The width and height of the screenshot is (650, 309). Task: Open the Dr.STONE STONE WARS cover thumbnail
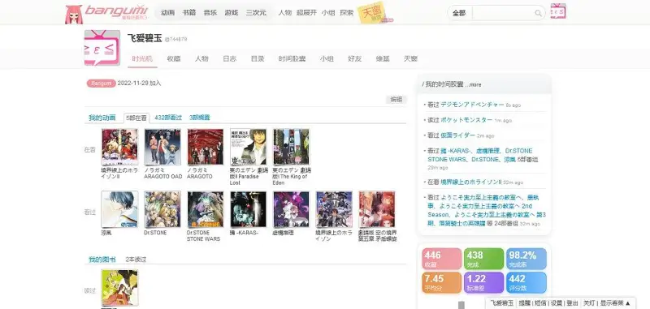click(206, 209)
